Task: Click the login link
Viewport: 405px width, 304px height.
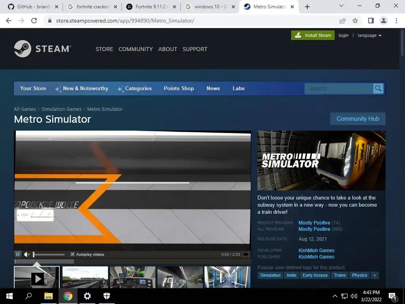Action: [344, 35]
